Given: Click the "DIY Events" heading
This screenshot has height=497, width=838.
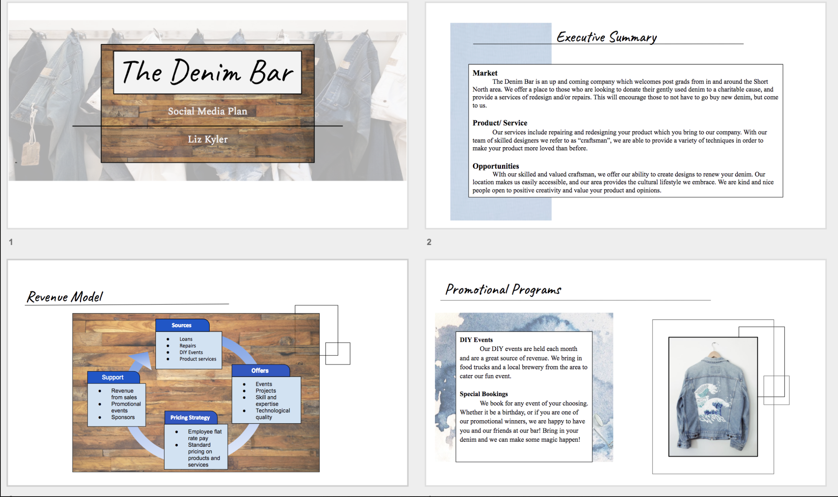Looking at the screenshot, I should (476, 340).
